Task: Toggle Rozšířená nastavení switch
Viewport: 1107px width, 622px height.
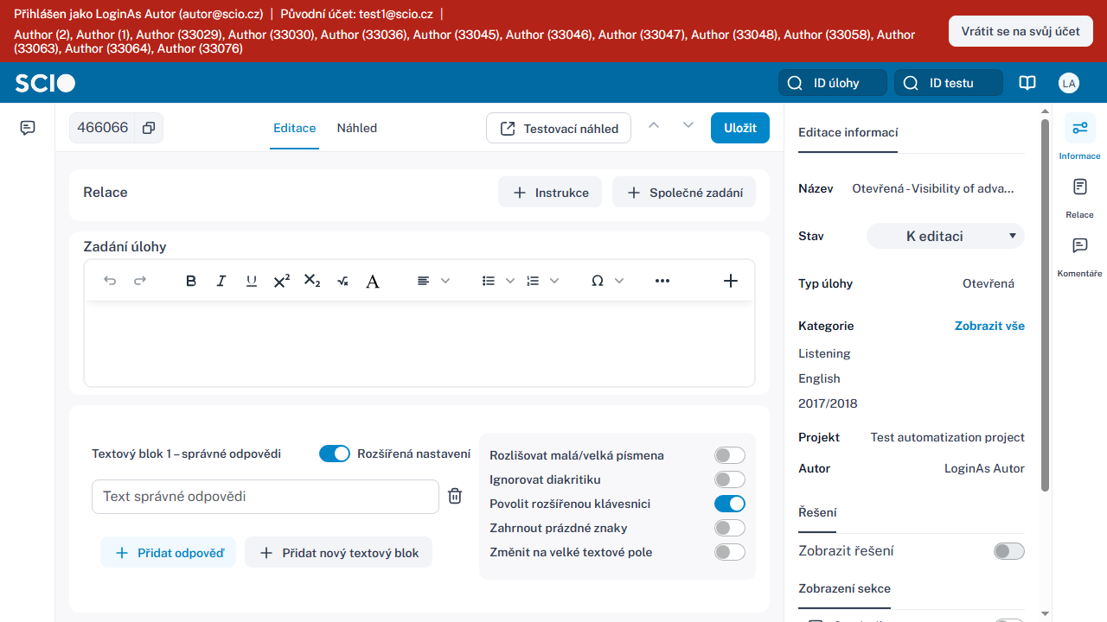Action: pos(335,454)
